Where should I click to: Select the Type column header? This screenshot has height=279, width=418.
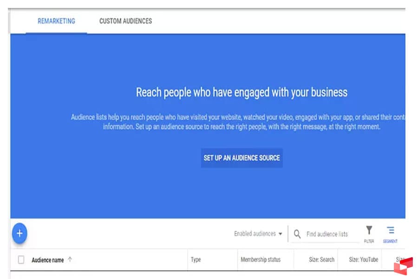[196, 259]
